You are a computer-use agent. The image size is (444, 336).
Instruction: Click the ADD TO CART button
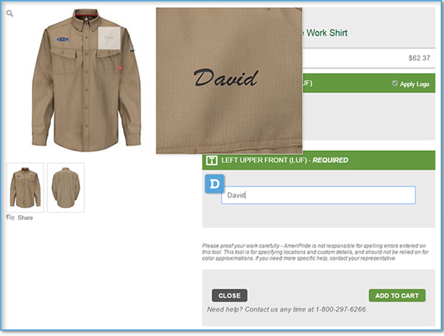pyautogui.click(x=397, y=295)
